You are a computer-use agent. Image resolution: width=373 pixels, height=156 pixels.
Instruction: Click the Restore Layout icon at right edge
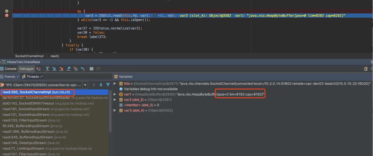tap(366, 69)
